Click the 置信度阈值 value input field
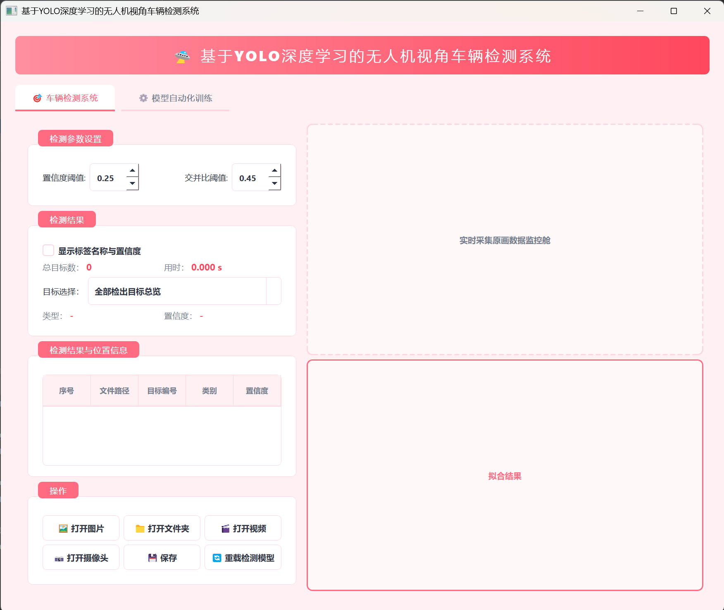The height and width of the screenshot is (610, 724). [x=108, y=177]
